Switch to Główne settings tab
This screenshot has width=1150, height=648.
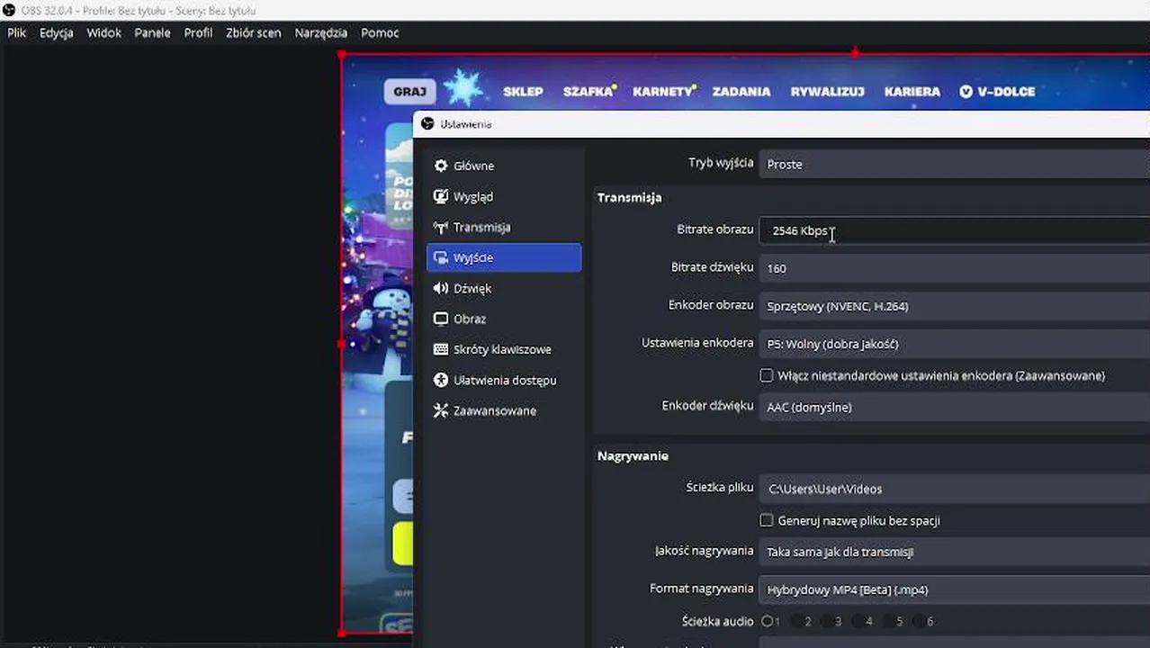[x=504, y=166]
